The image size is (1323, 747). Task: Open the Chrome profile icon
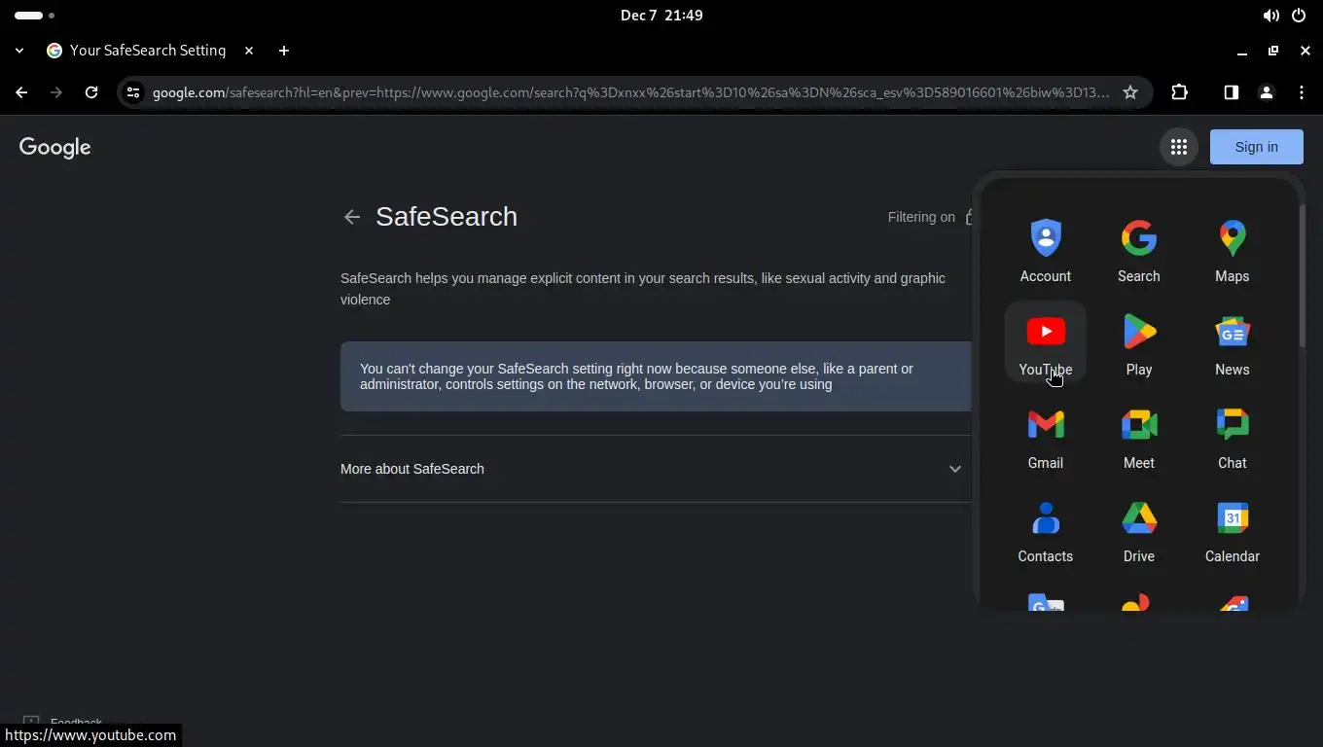point(1266,92)
